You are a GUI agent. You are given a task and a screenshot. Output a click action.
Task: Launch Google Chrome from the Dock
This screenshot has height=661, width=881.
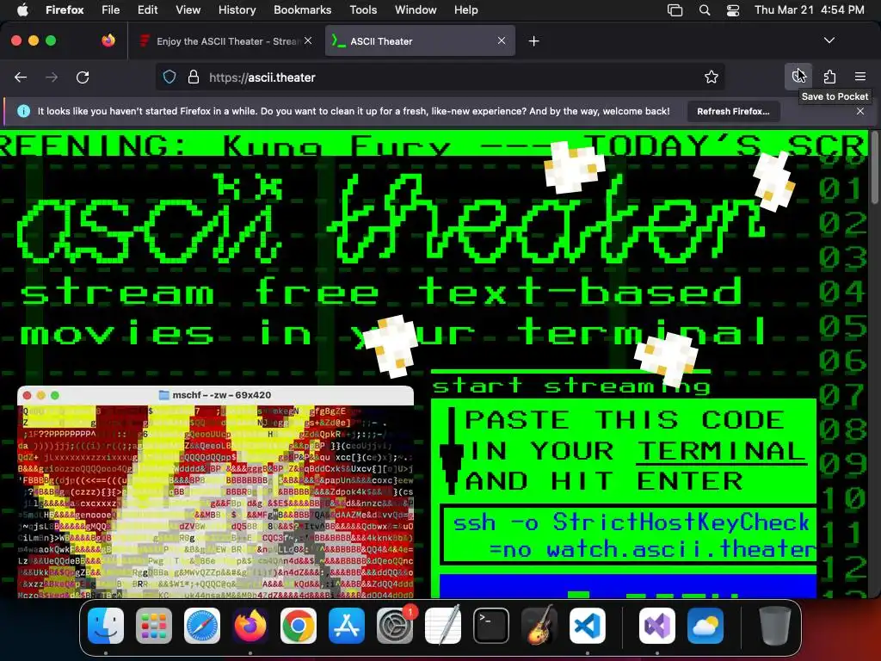click(x=299, y=626)
